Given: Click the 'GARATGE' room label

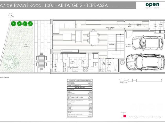Looking at the screenshot, I should 129,45.
